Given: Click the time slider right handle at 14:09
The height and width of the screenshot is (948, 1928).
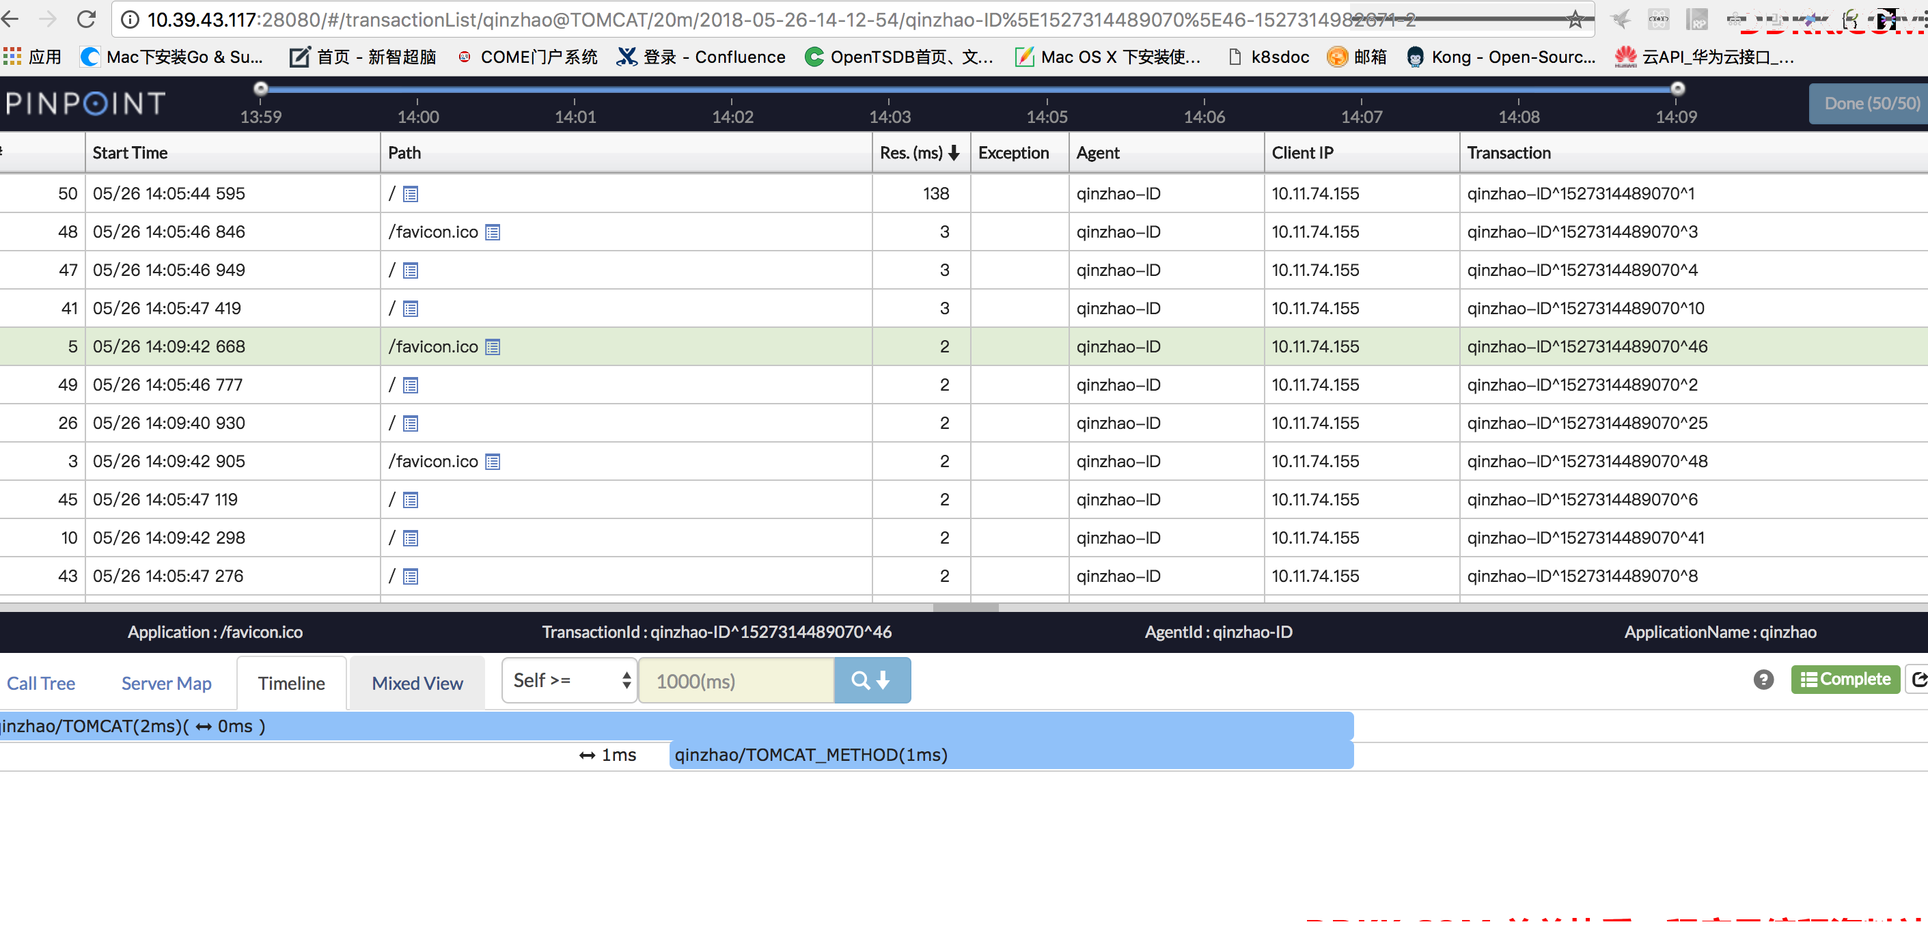Looking at the screenshot, I should pyautogui.click(x=1677, y=88).
